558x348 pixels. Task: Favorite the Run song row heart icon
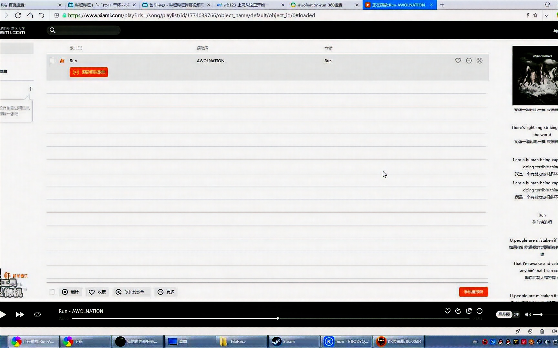tap(458, 61)
